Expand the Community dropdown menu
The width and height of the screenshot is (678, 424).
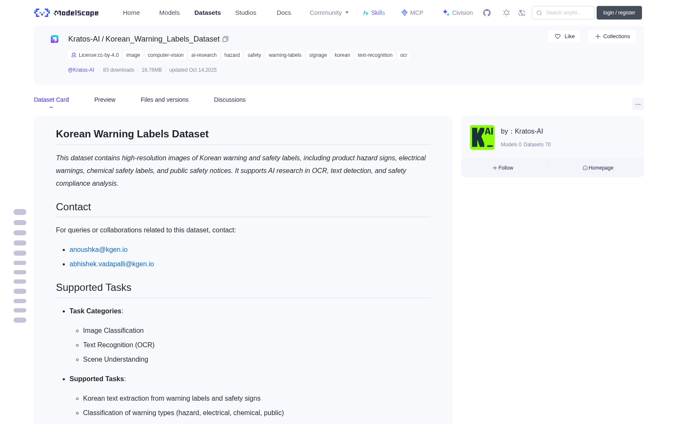coord(329,13)
